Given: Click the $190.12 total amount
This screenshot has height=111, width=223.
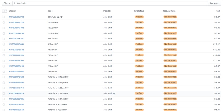Looking at the screenshot, I should [216, 44].
